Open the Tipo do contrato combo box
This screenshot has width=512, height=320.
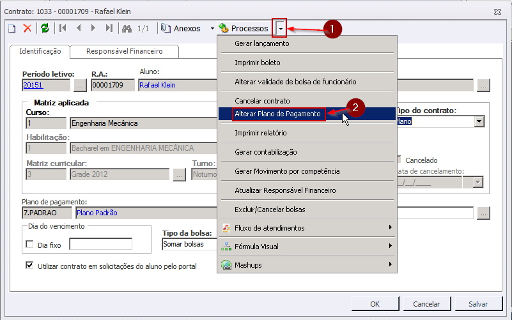[478, 121]
